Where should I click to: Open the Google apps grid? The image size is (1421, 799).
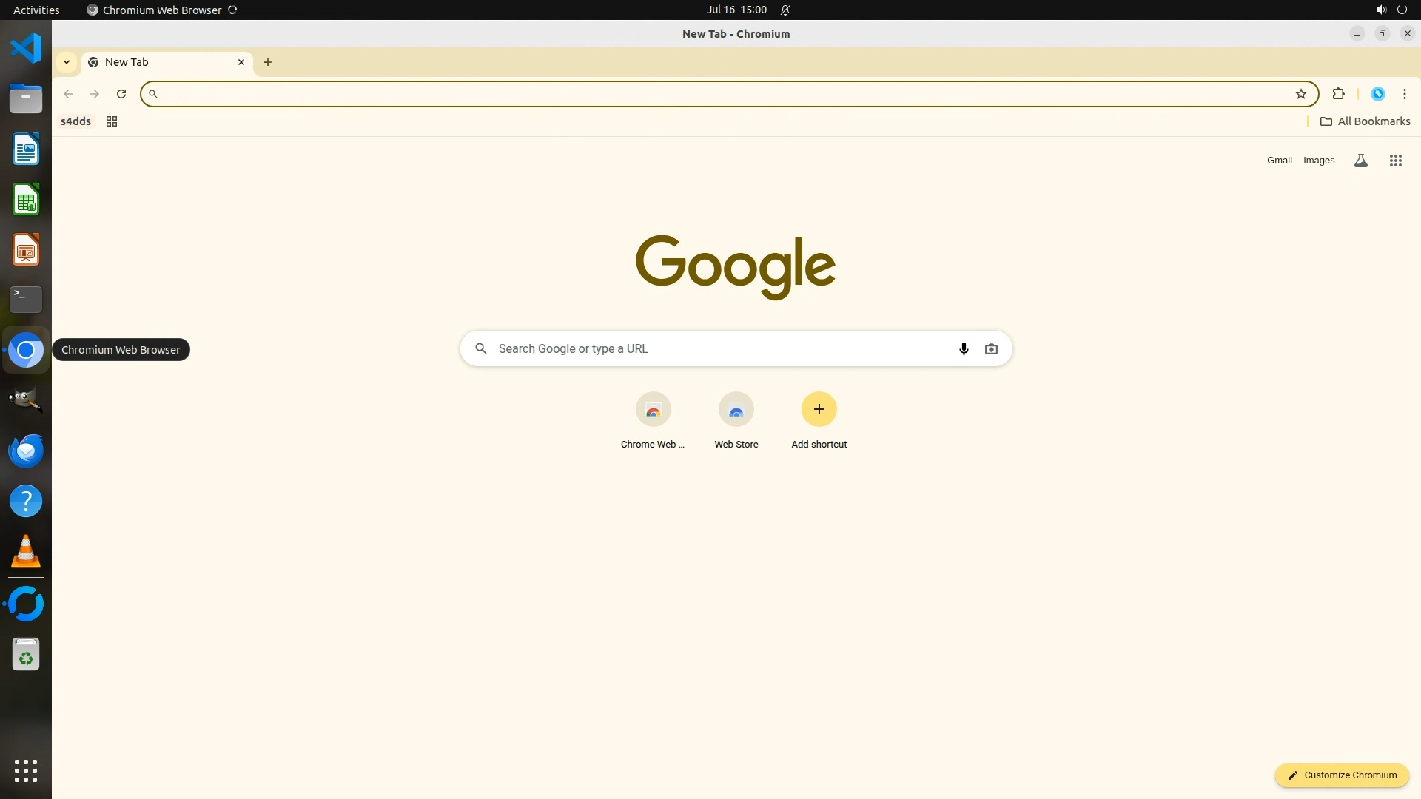[1395, 161]
